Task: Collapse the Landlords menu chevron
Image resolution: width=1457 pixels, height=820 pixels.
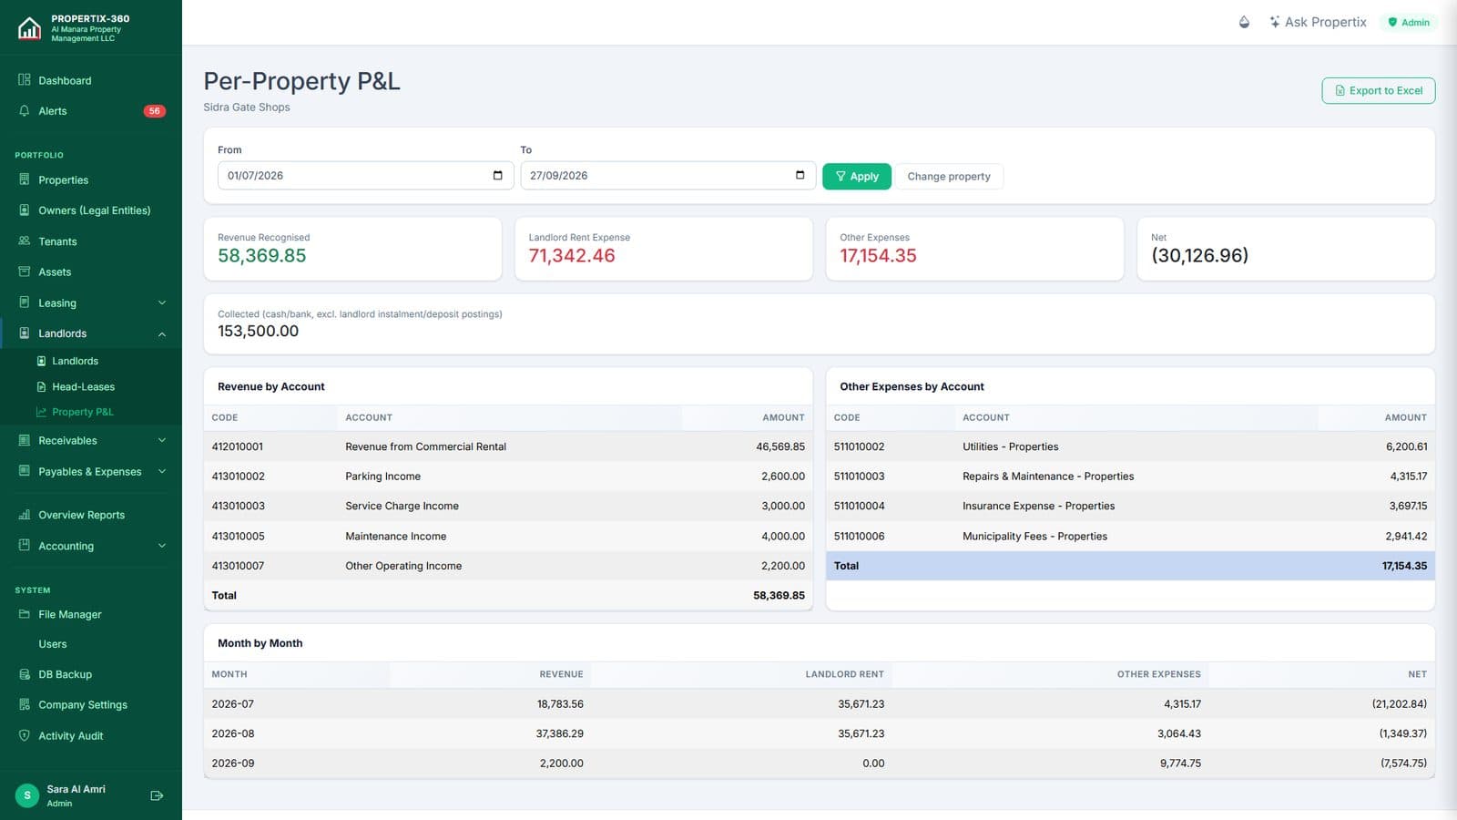Action: pos(162,333)
